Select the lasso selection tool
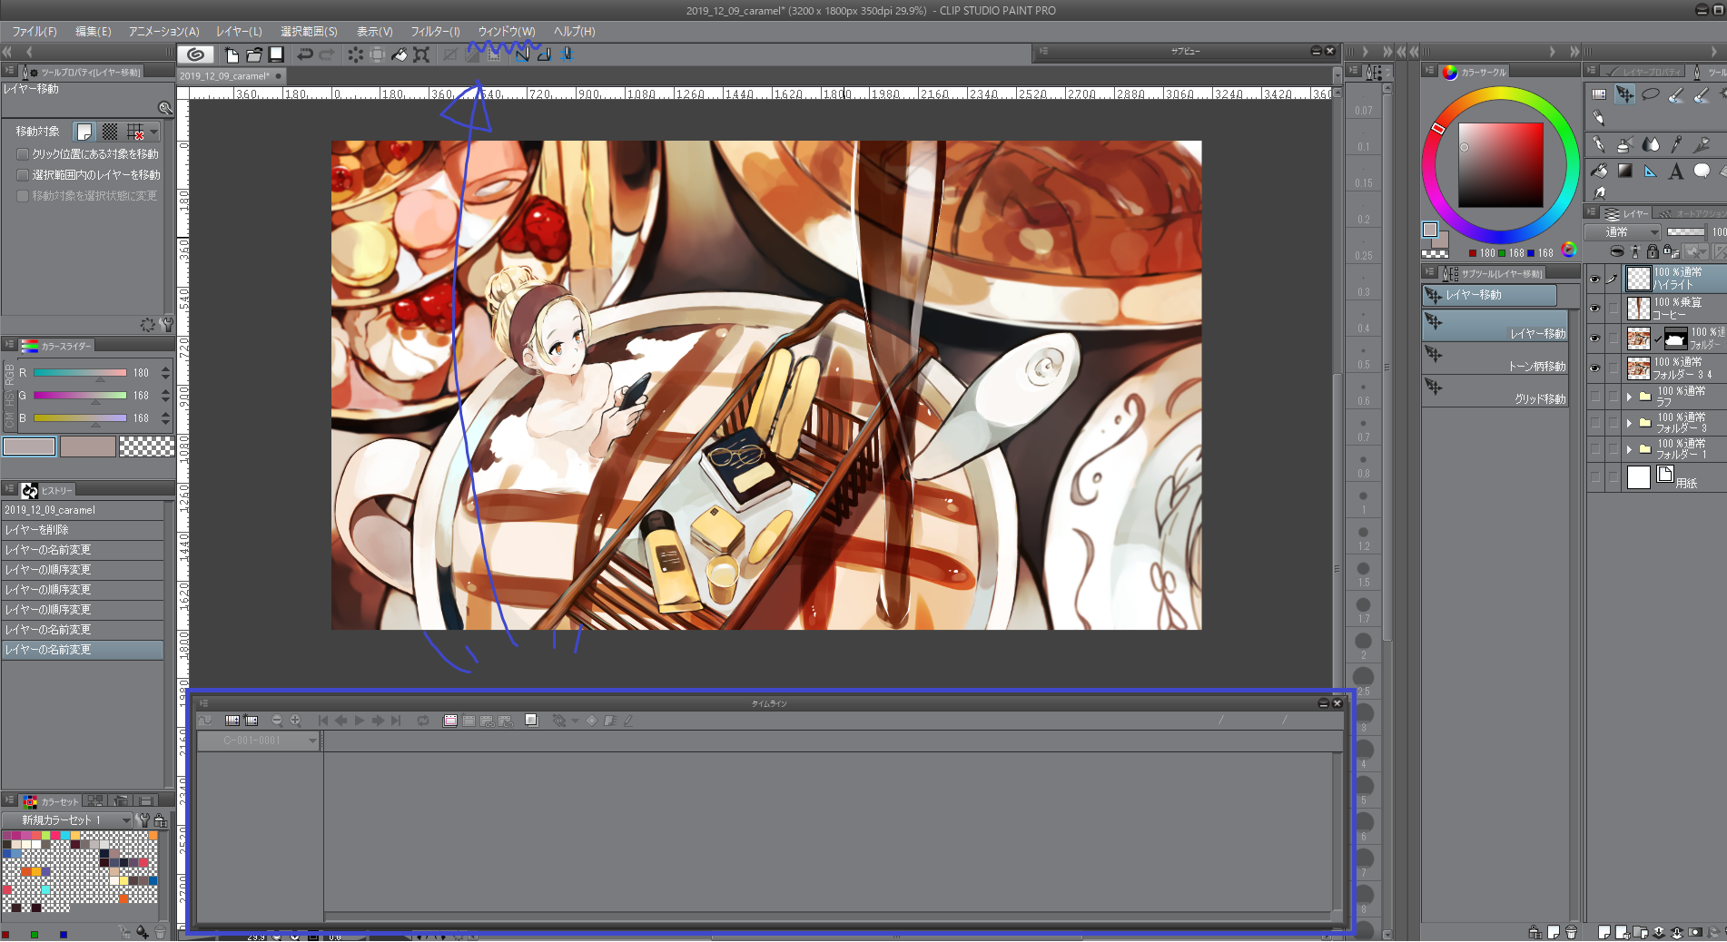This screenshot has width=1727, height=942. click(1651, 93)
